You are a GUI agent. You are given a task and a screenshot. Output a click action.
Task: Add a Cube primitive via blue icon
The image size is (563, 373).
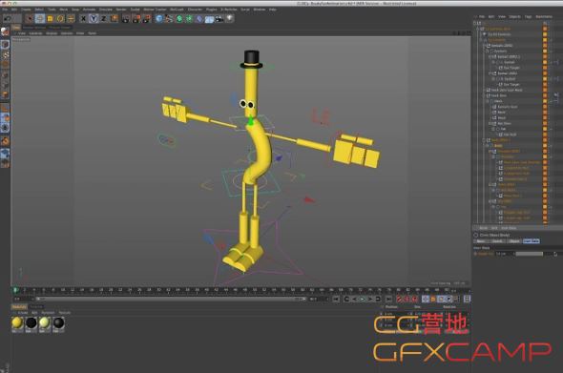click(159, 18)
